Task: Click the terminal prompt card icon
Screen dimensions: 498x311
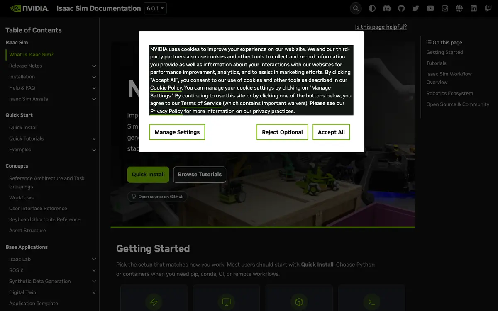Action: click(x=372, y=302)
